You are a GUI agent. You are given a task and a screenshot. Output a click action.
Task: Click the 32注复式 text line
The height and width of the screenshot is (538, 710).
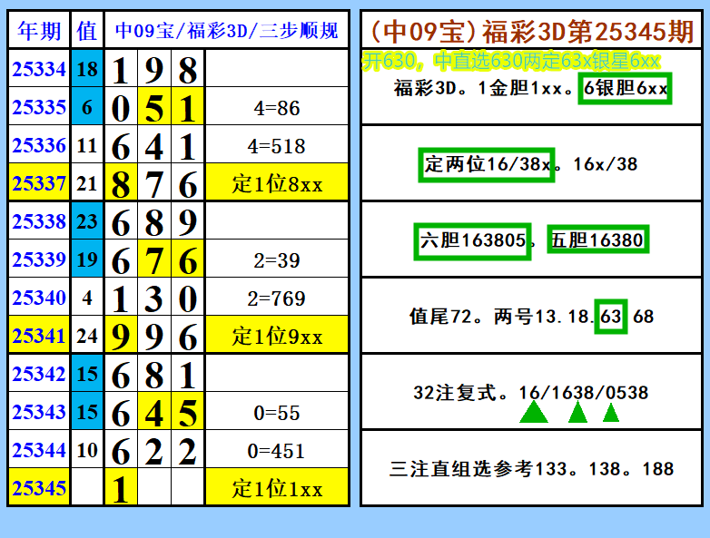tap(531, 392)
